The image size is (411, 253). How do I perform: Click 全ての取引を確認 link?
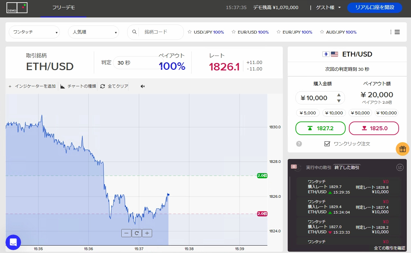click(x=389, y=248)
